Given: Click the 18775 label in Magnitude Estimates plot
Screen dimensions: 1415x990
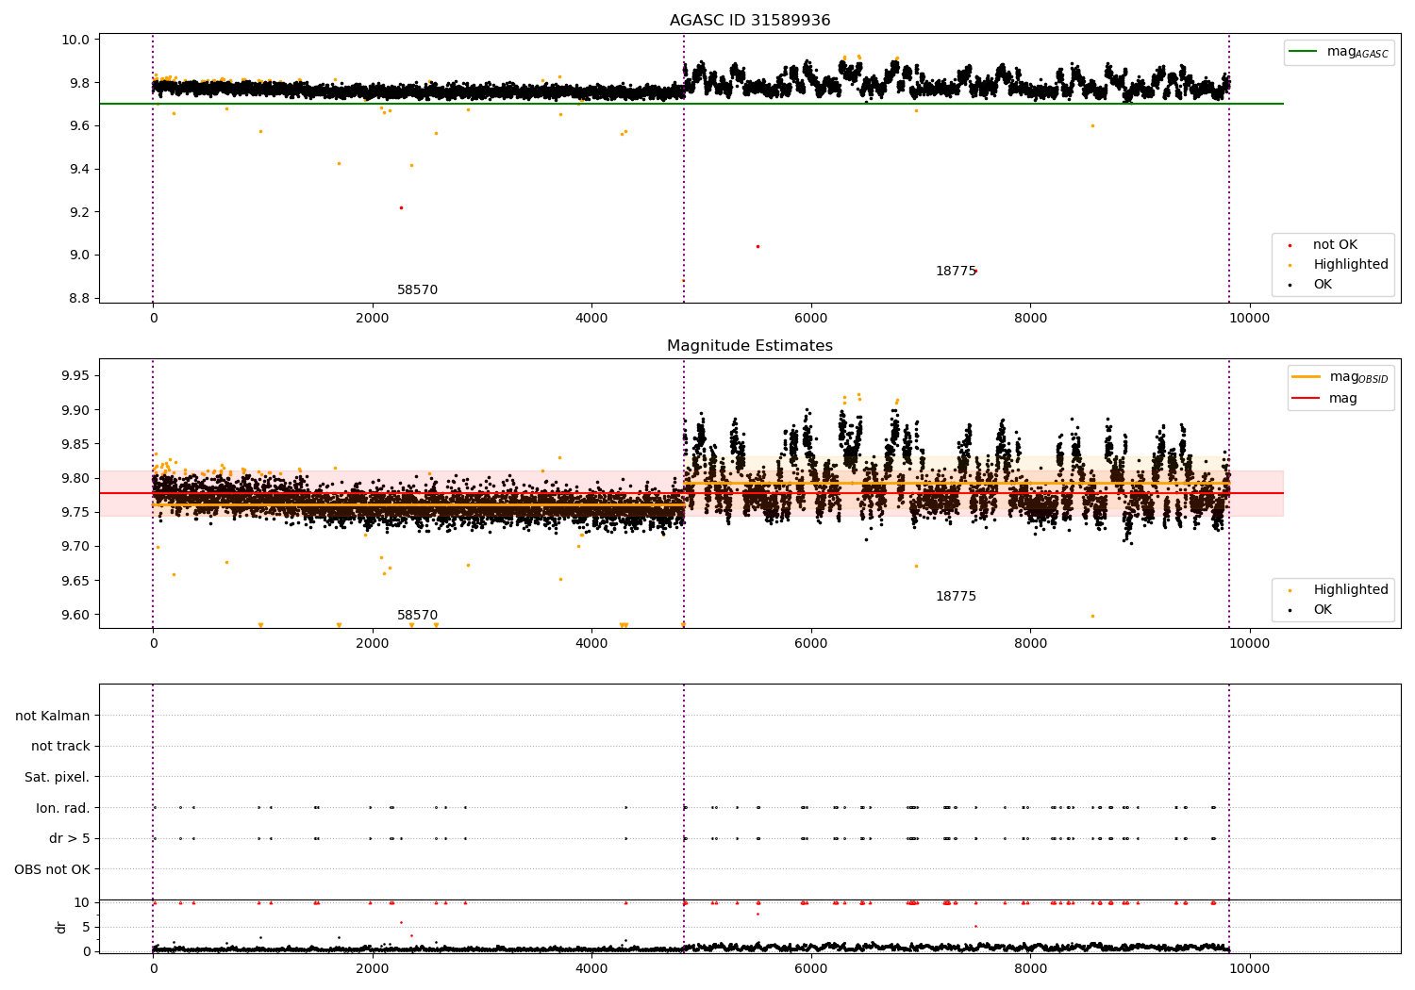Looking at the screenshot, I should click(x=956, y=597).
